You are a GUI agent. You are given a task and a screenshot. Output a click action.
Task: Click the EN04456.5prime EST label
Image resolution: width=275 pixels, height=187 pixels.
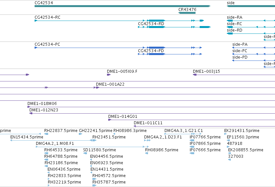[106, 156]
